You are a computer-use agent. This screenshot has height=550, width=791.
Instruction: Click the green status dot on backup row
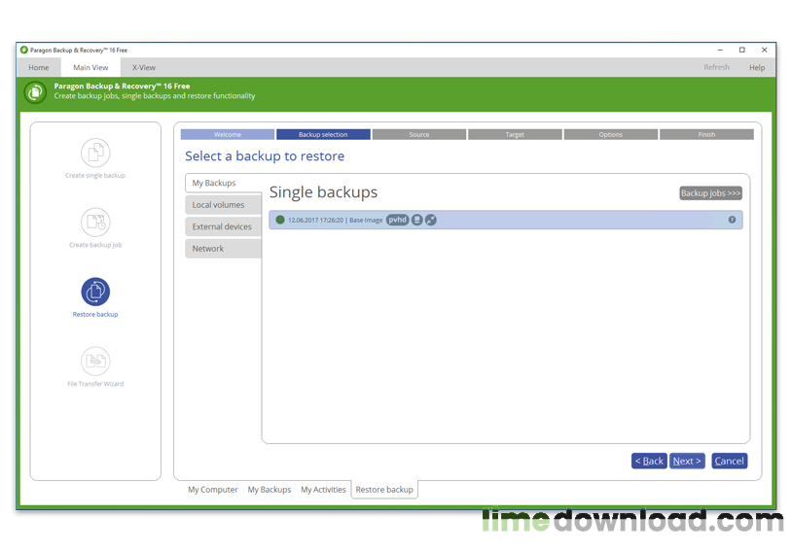tap(280, 221)
